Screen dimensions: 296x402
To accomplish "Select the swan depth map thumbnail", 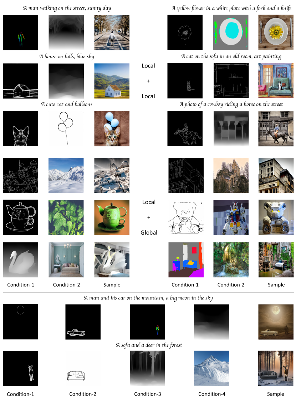I will pos(20,260).
